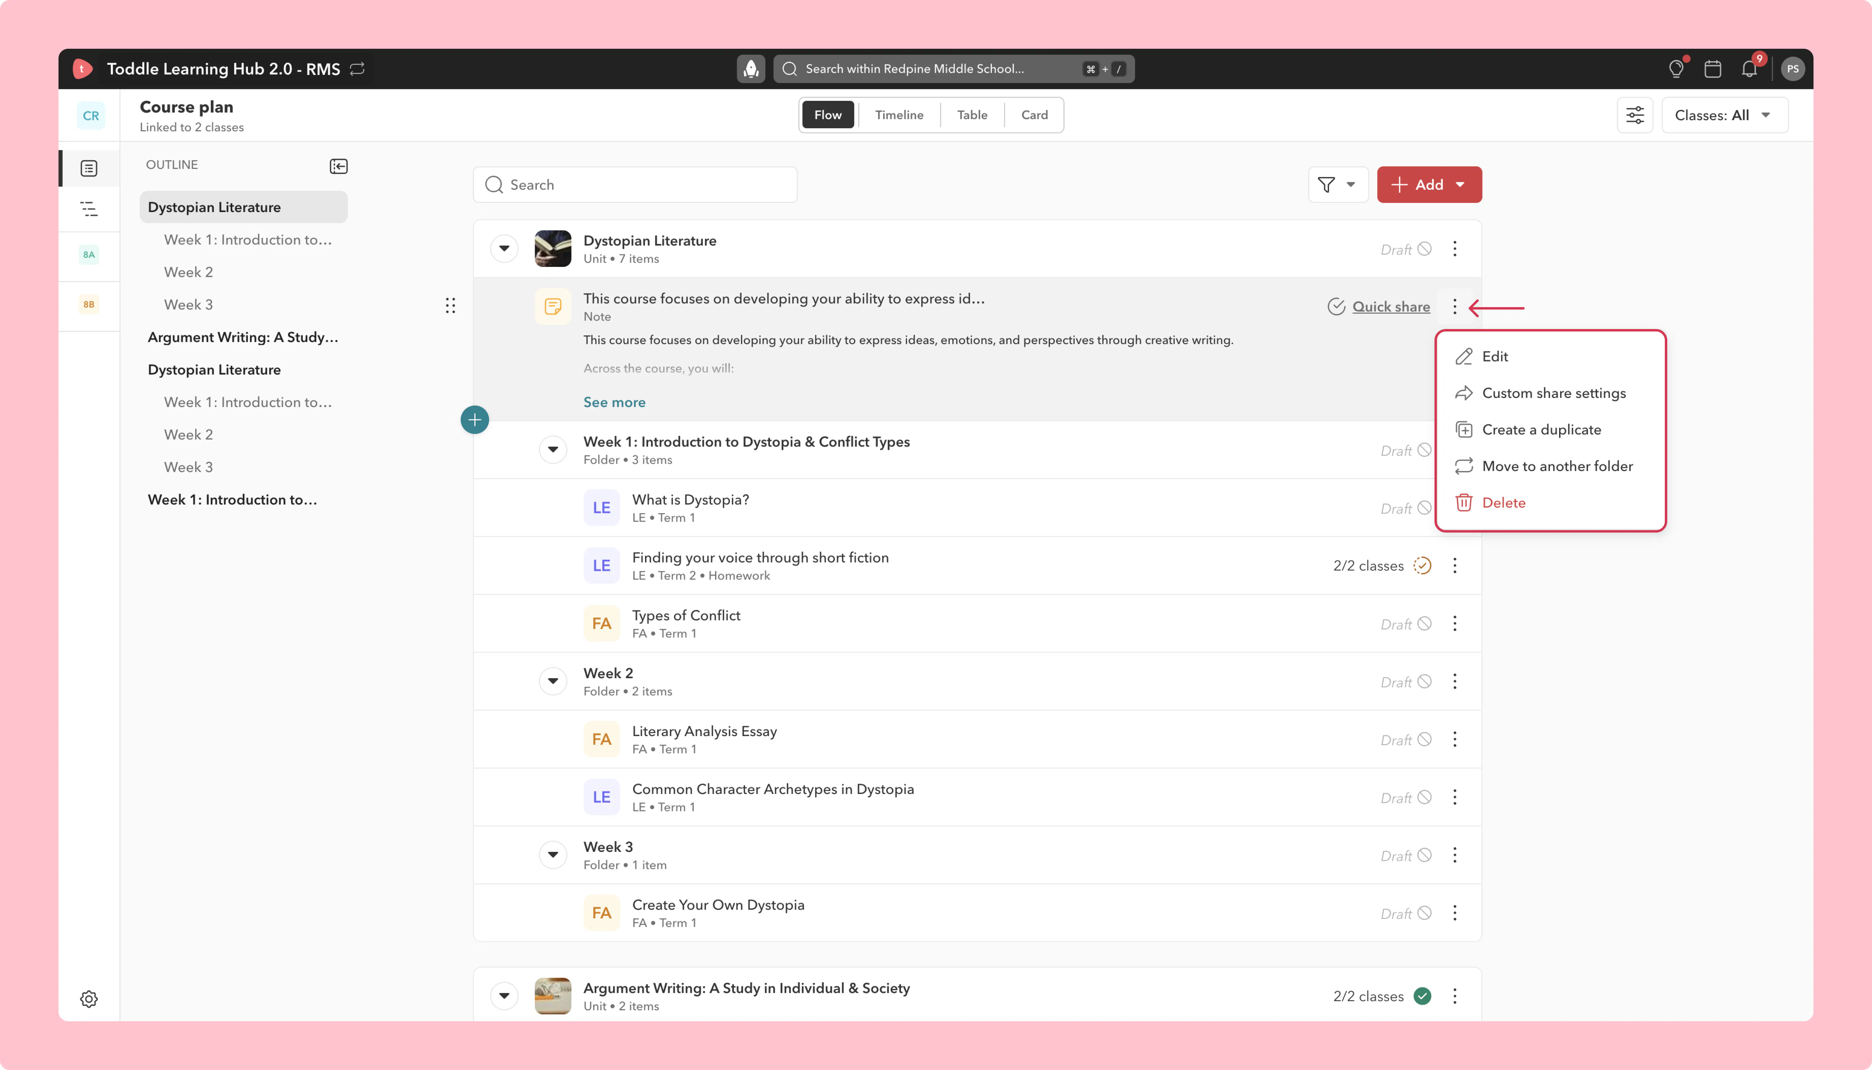Select Argument Writing: A Study in outline

[x=243, y=337]
